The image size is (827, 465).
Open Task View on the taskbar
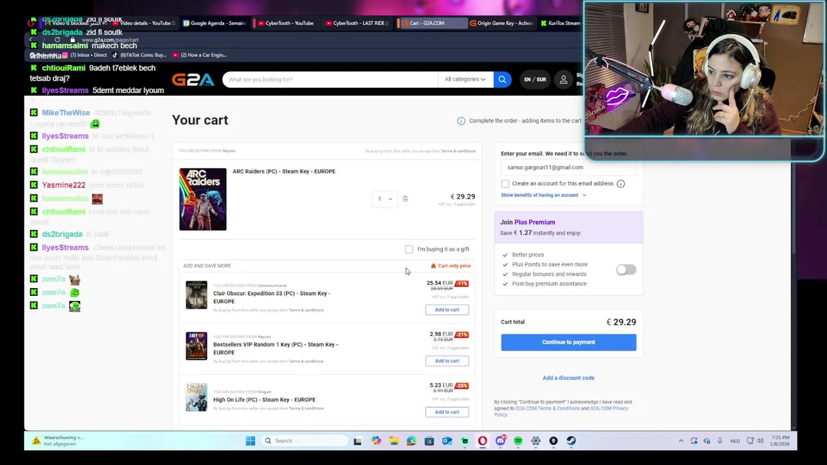coord(357,441)
